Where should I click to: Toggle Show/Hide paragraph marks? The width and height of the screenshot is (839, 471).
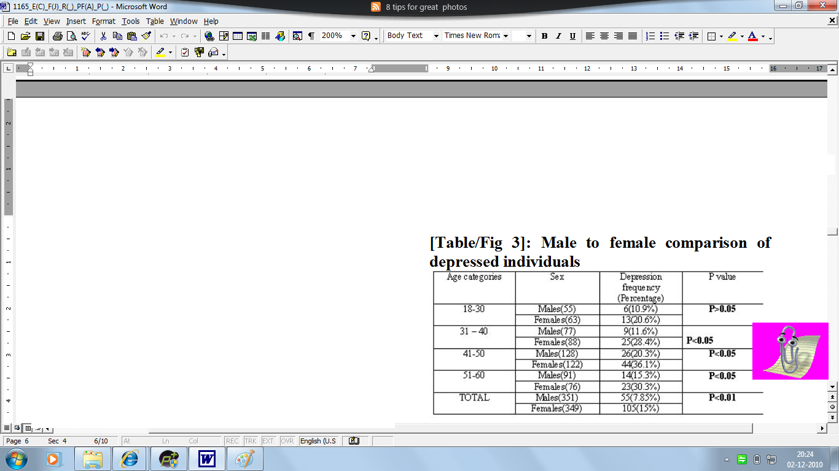click(311, 36)
